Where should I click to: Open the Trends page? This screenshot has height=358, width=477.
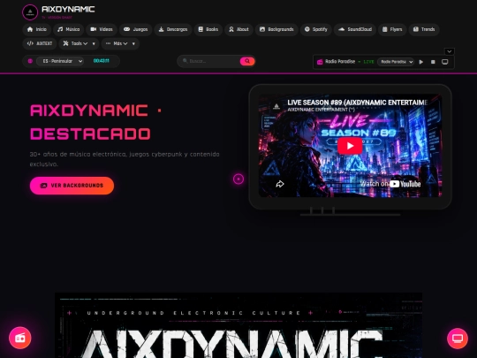tap(424, 29)
